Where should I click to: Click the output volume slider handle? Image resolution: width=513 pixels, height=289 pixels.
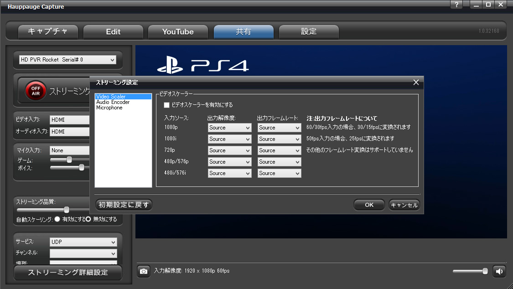click(x=485, y=271)
